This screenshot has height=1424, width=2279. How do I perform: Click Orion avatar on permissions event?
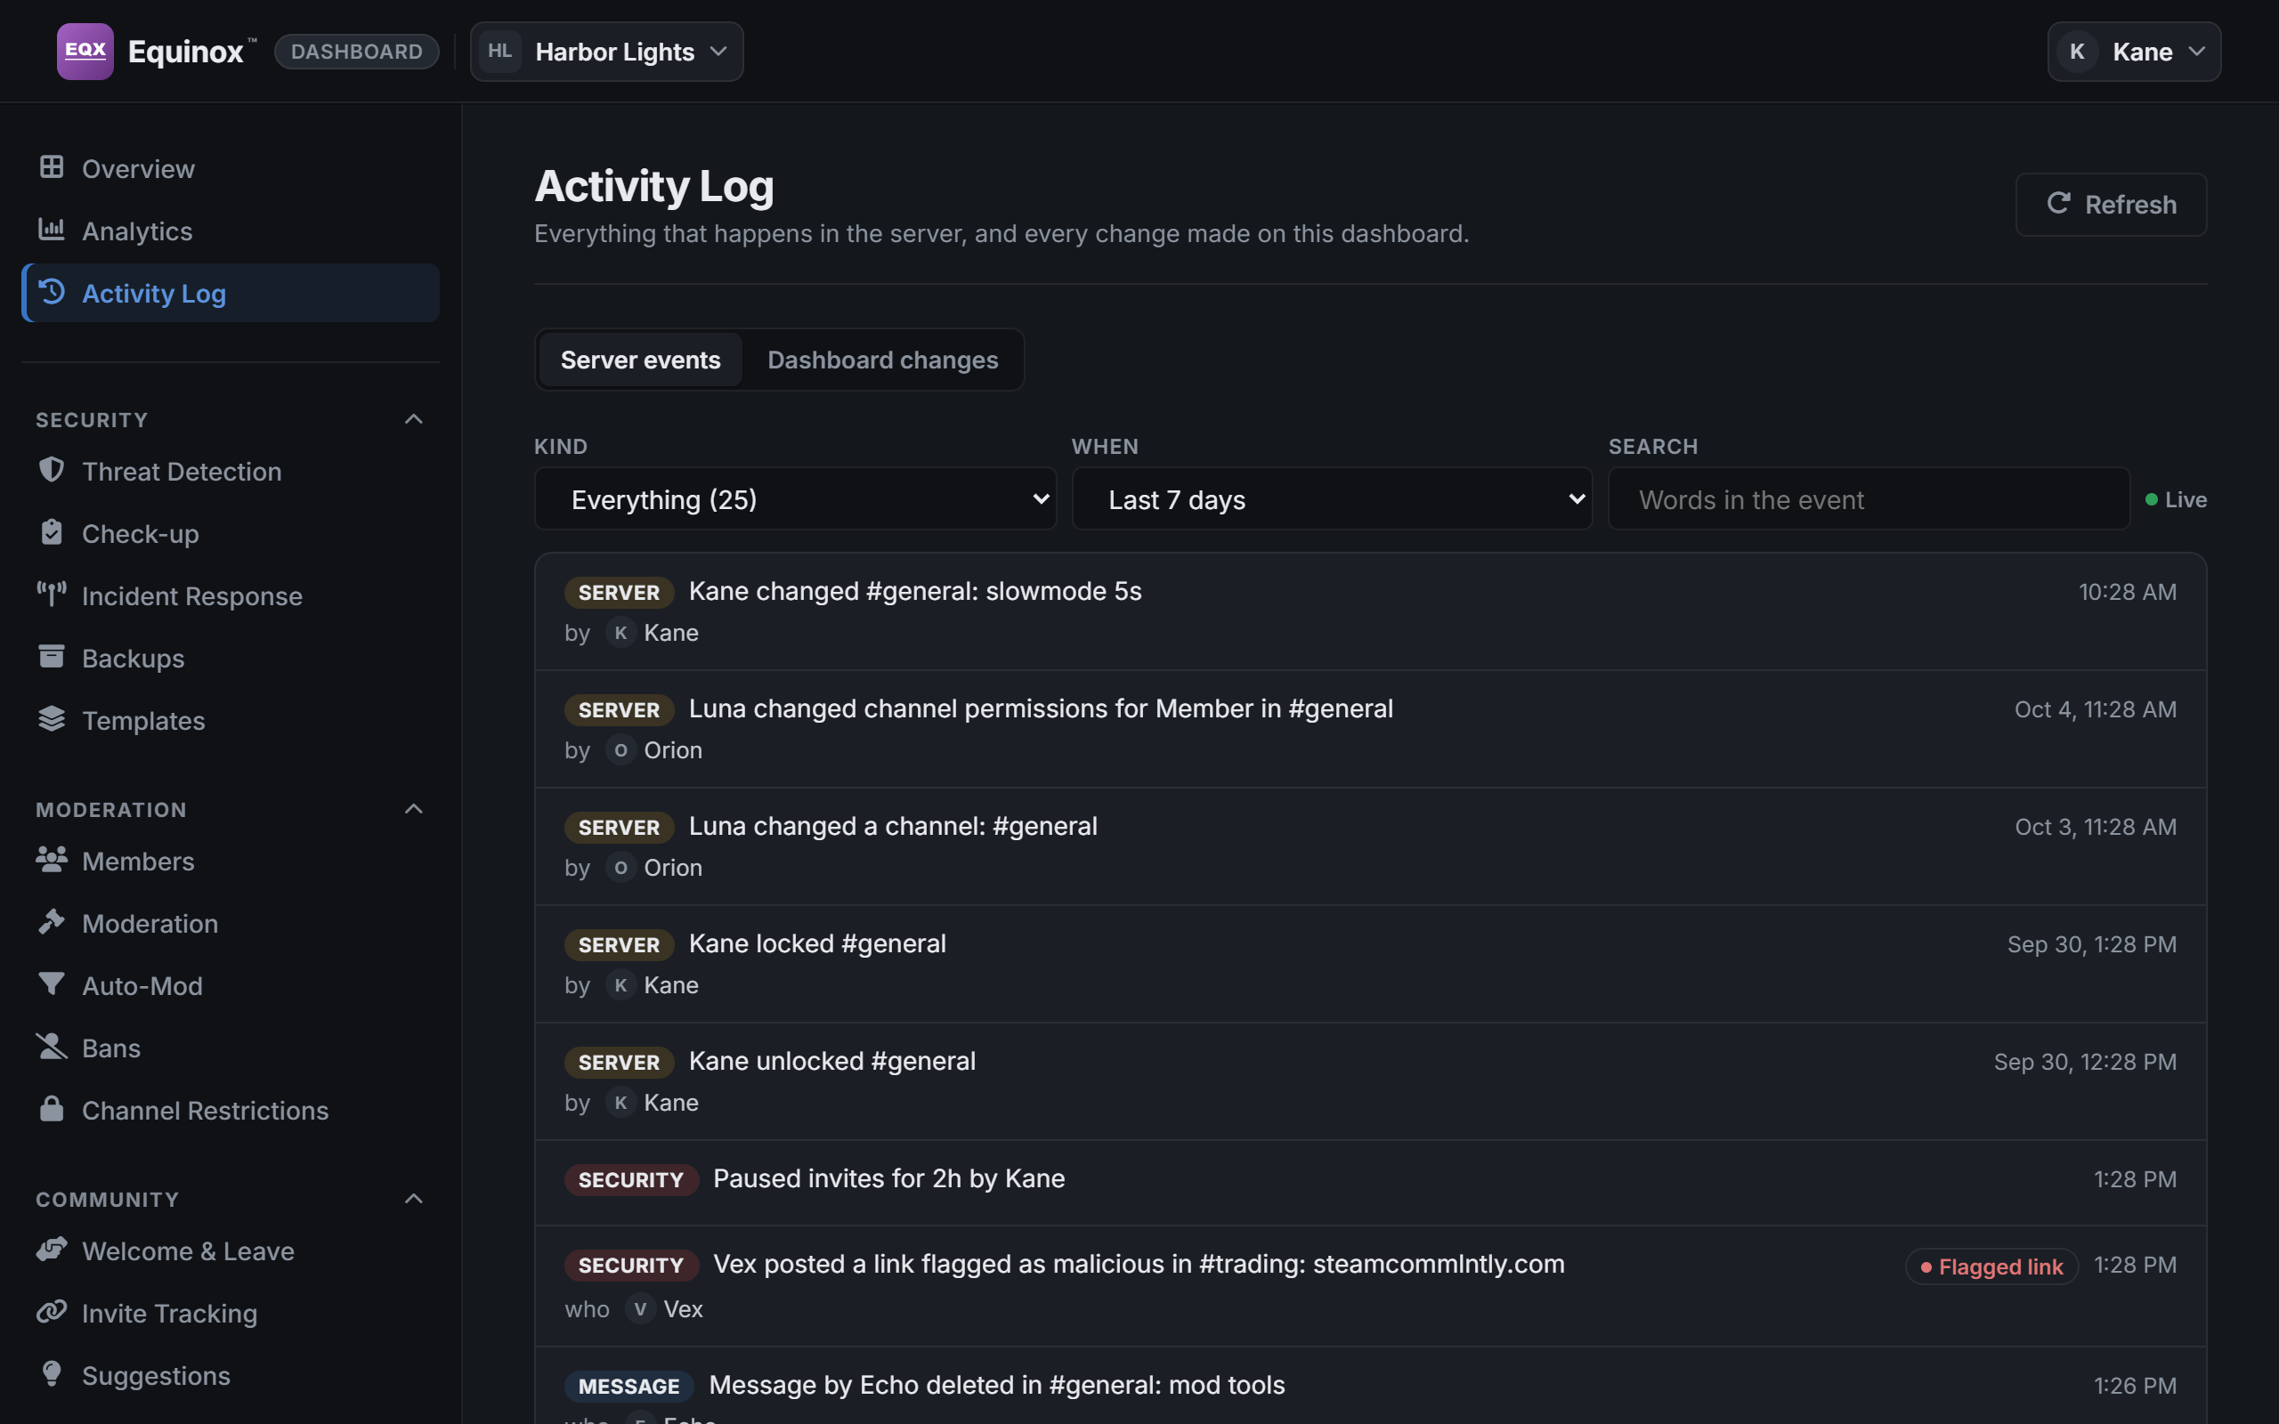point(620,750)
